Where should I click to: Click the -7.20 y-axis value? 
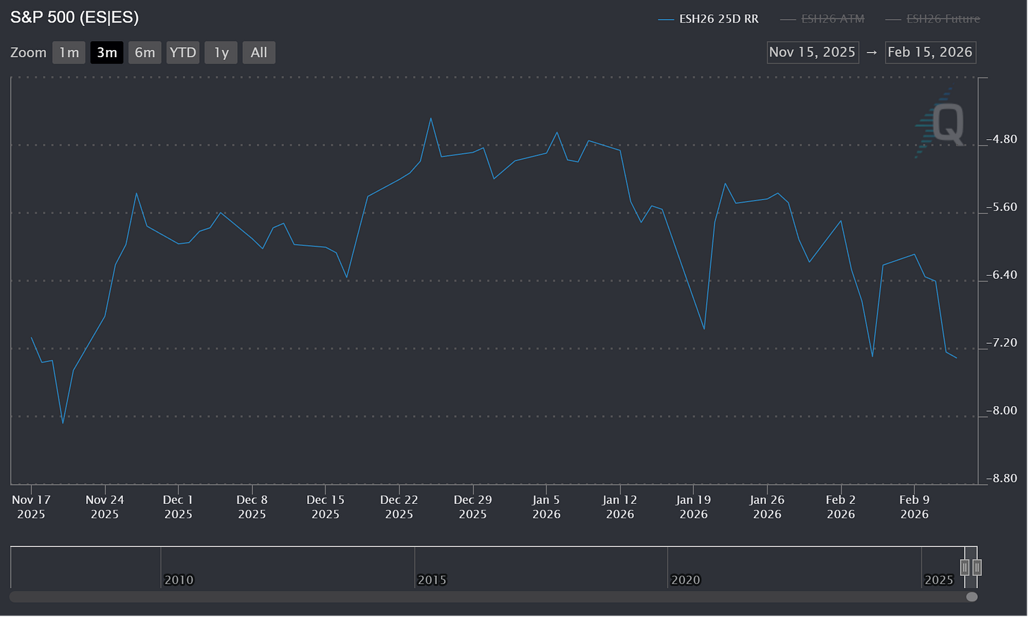coord(1002,342)
